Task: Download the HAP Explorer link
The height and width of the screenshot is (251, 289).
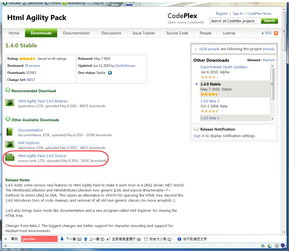Action: click(x=29, y=143)
